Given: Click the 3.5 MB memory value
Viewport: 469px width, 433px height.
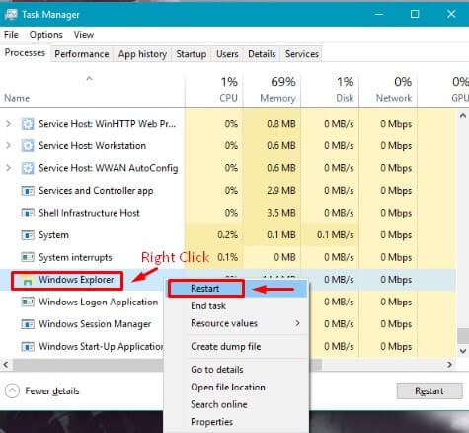Looking at the screenshot, I should click(281, 213).
